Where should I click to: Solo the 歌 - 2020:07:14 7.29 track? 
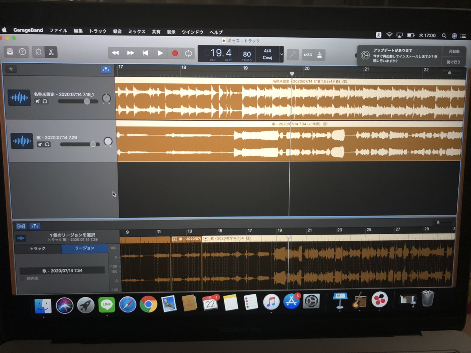pyautogui.click(x=48, y=145)
